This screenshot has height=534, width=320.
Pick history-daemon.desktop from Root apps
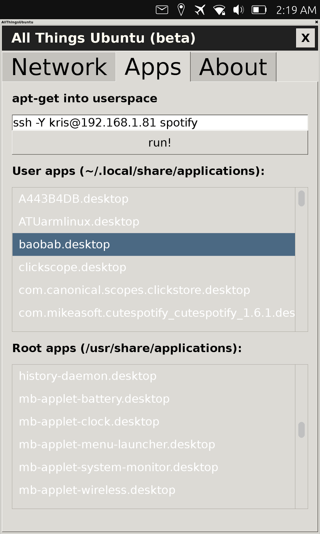pos(154,376)
